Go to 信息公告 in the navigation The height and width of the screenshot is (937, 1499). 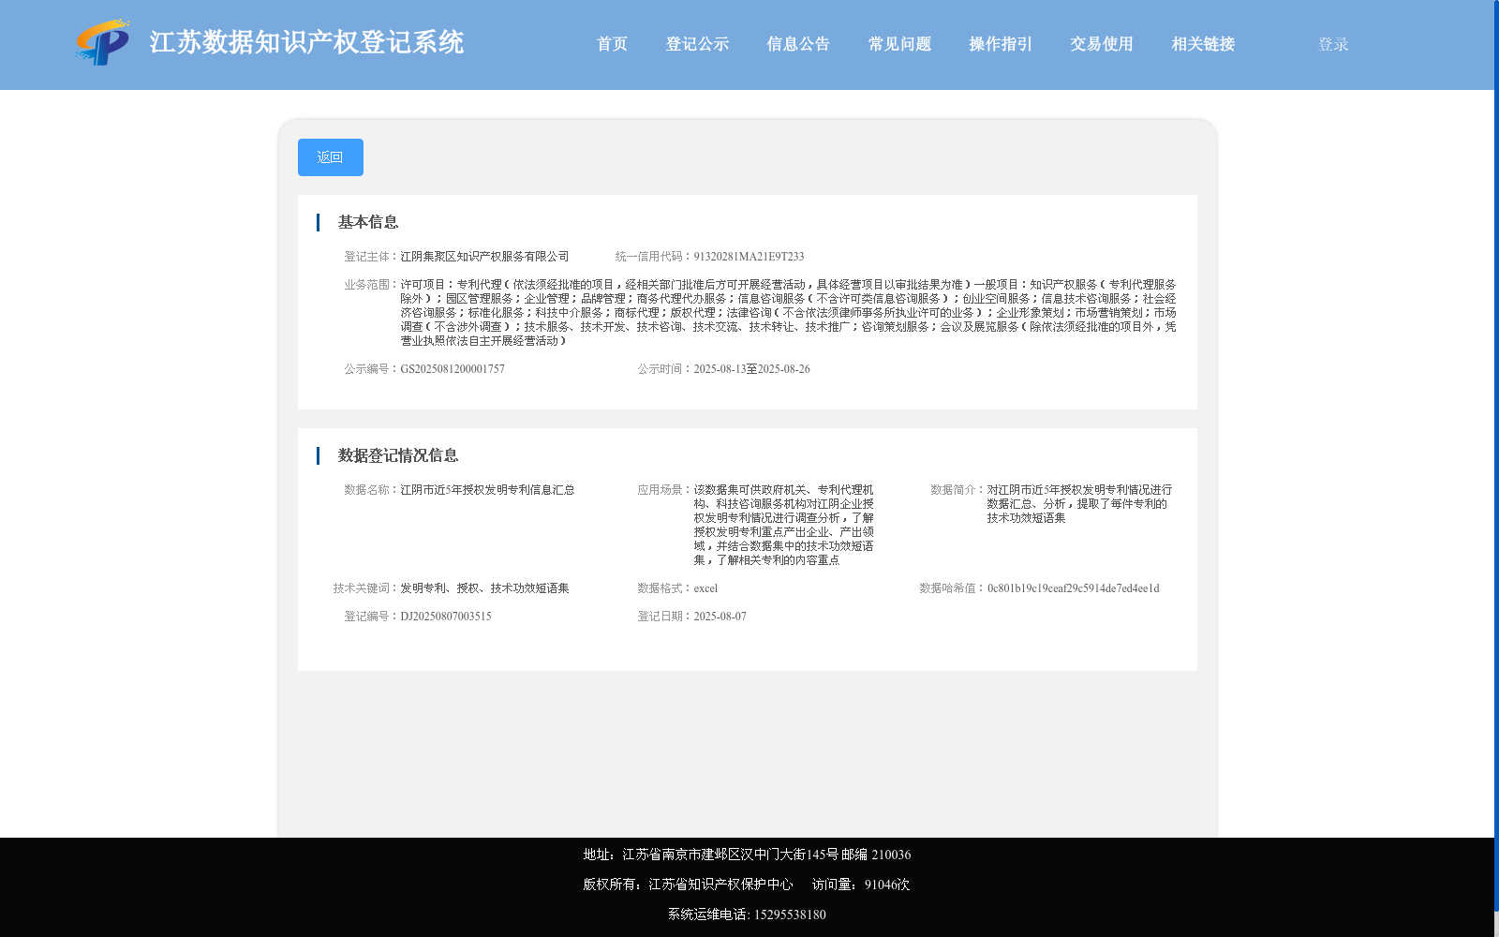[x=798, y=44]
